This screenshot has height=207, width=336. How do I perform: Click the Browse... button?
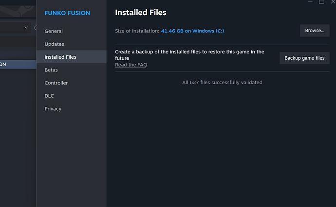(x=315, y=31)
